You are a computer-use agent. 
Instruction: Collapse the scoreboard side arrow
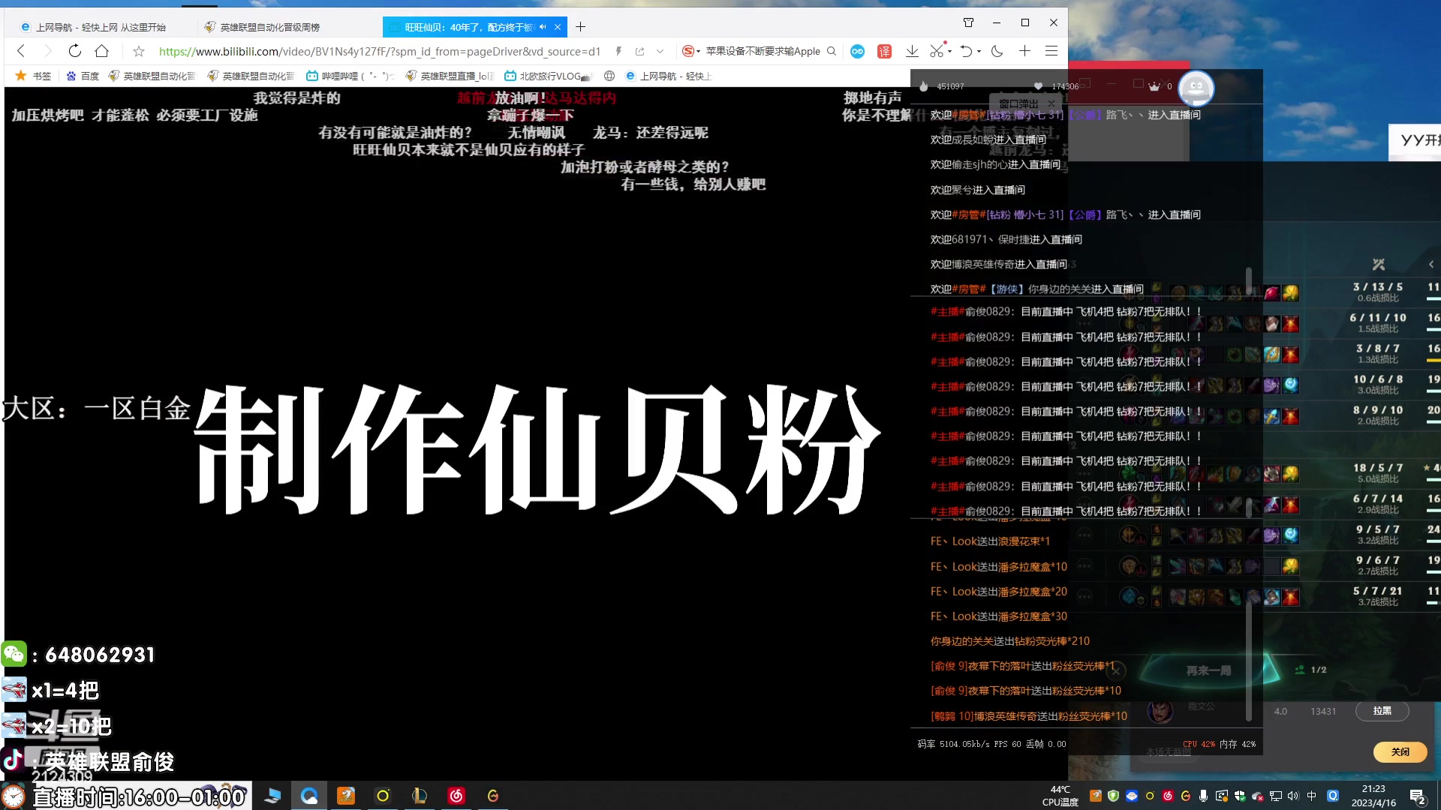1431,264
